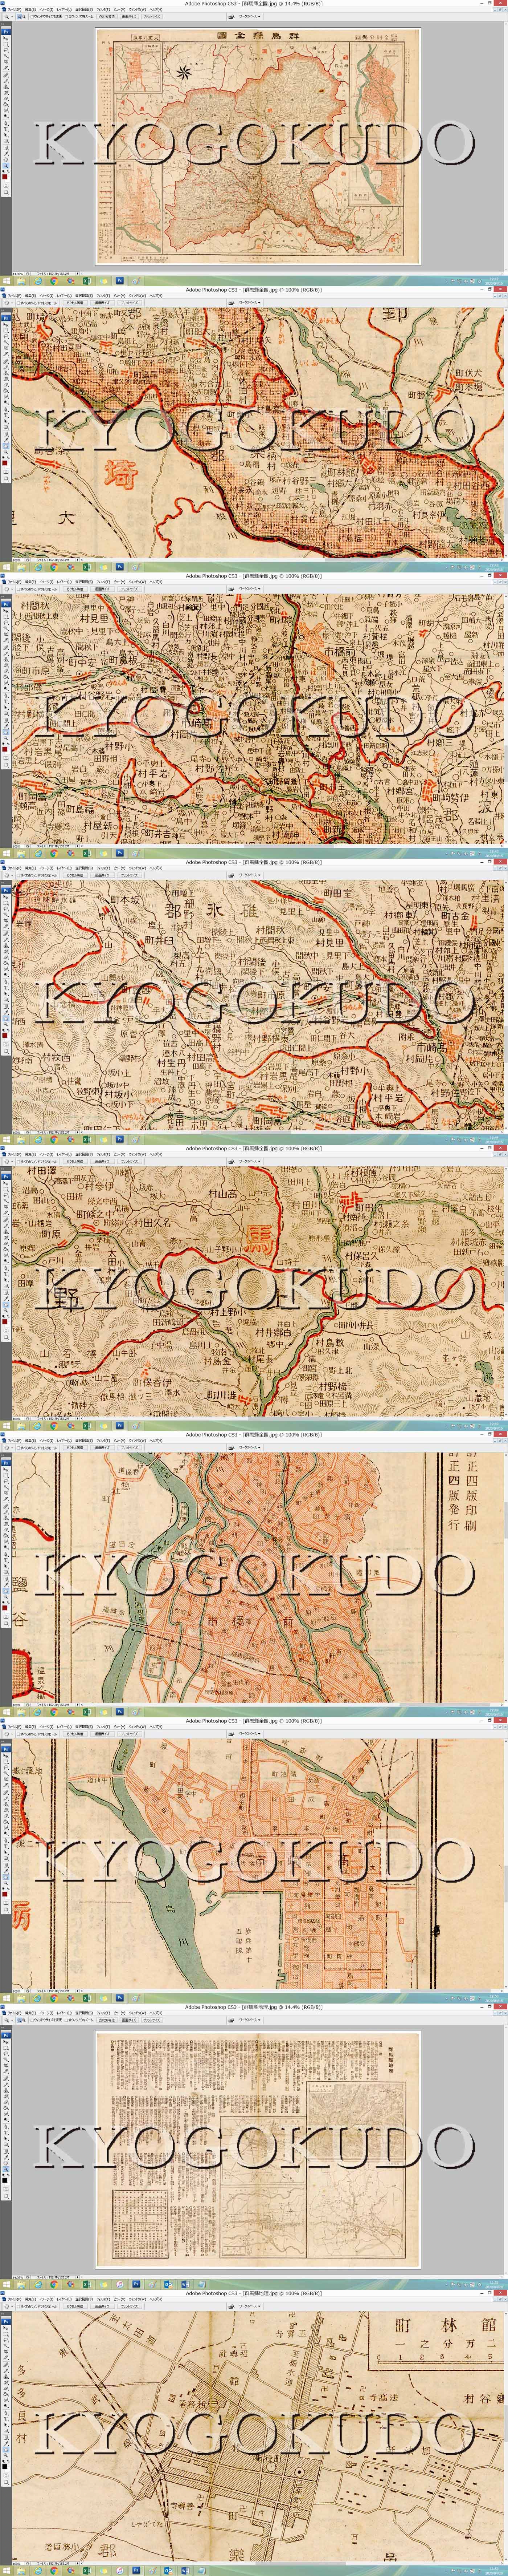Click Windows Start button below whole-prefecture map window
Viewport: 508px width, 2576px height.
pyautogui.click(x=6, y=281)
